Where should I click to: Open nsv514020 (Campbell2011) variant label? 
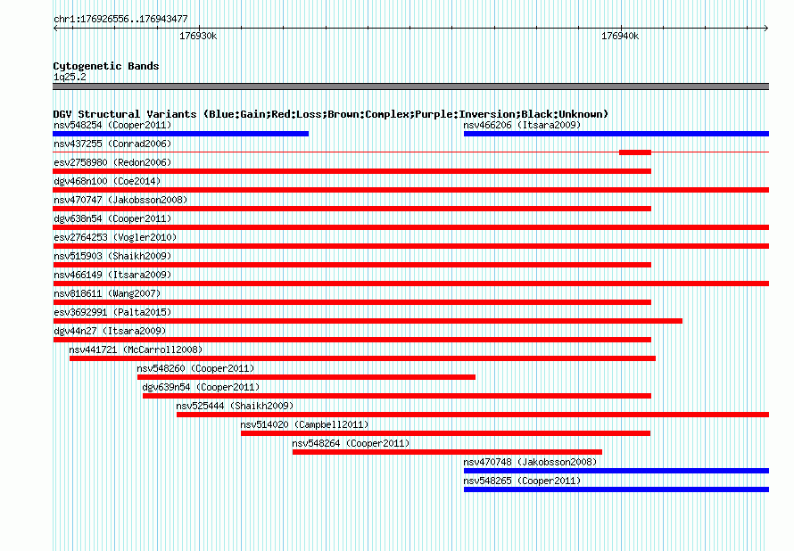[304, 424]
